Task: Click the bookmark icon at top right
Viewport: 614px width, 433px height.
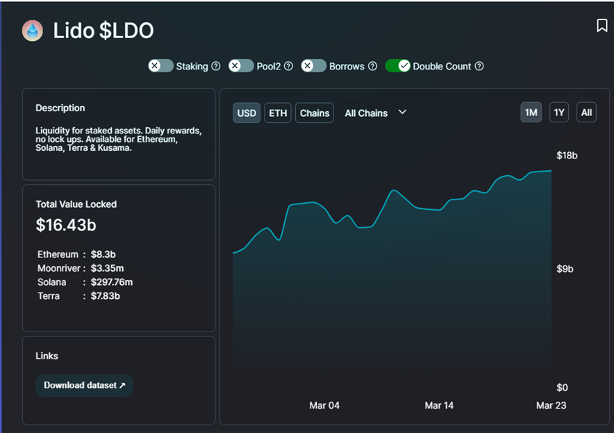Action: click(x=601, y=26)
